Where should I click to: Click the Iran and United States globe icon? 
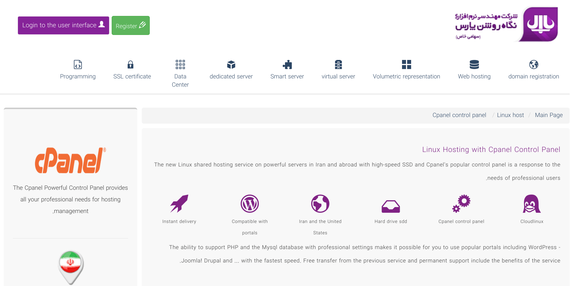320,203
